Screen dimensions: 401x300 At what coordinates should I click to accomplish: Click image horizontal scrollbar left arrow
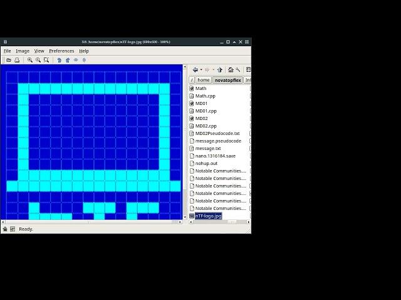tap(3, 222)
